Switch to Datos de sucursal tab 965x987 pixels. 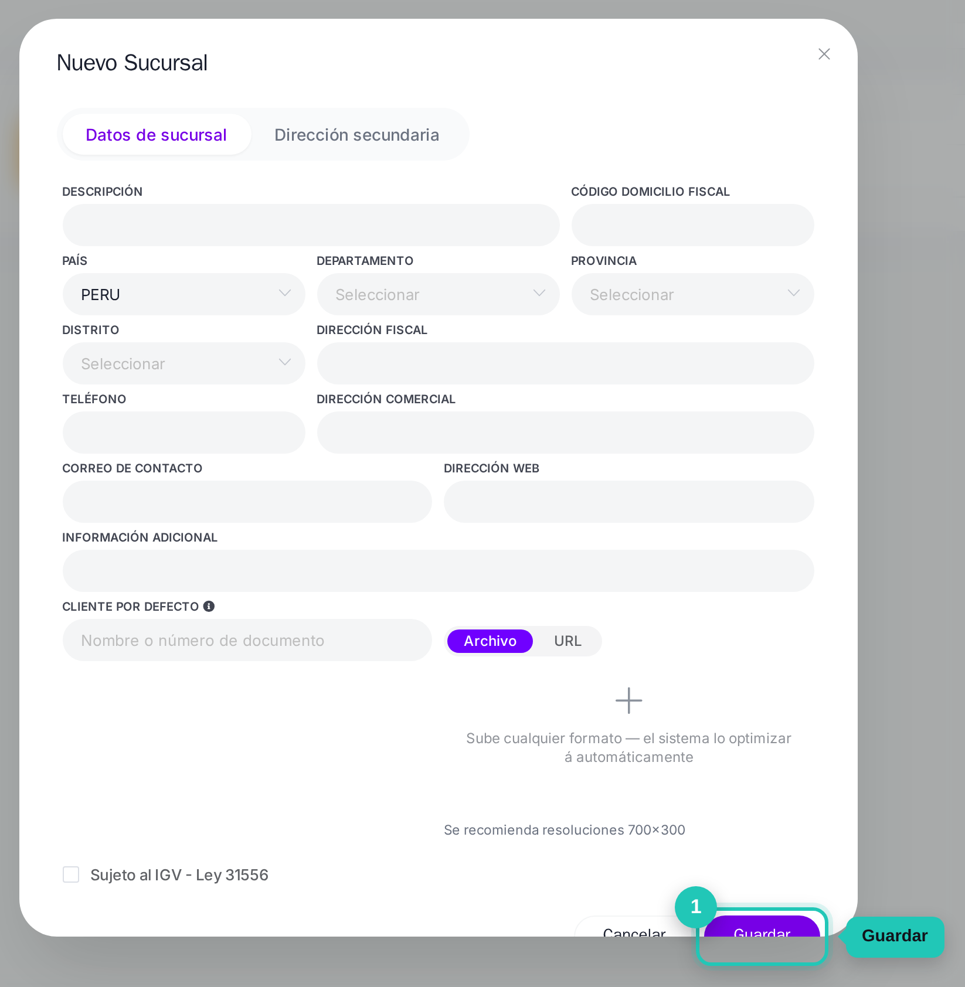(x=157, y=134)
